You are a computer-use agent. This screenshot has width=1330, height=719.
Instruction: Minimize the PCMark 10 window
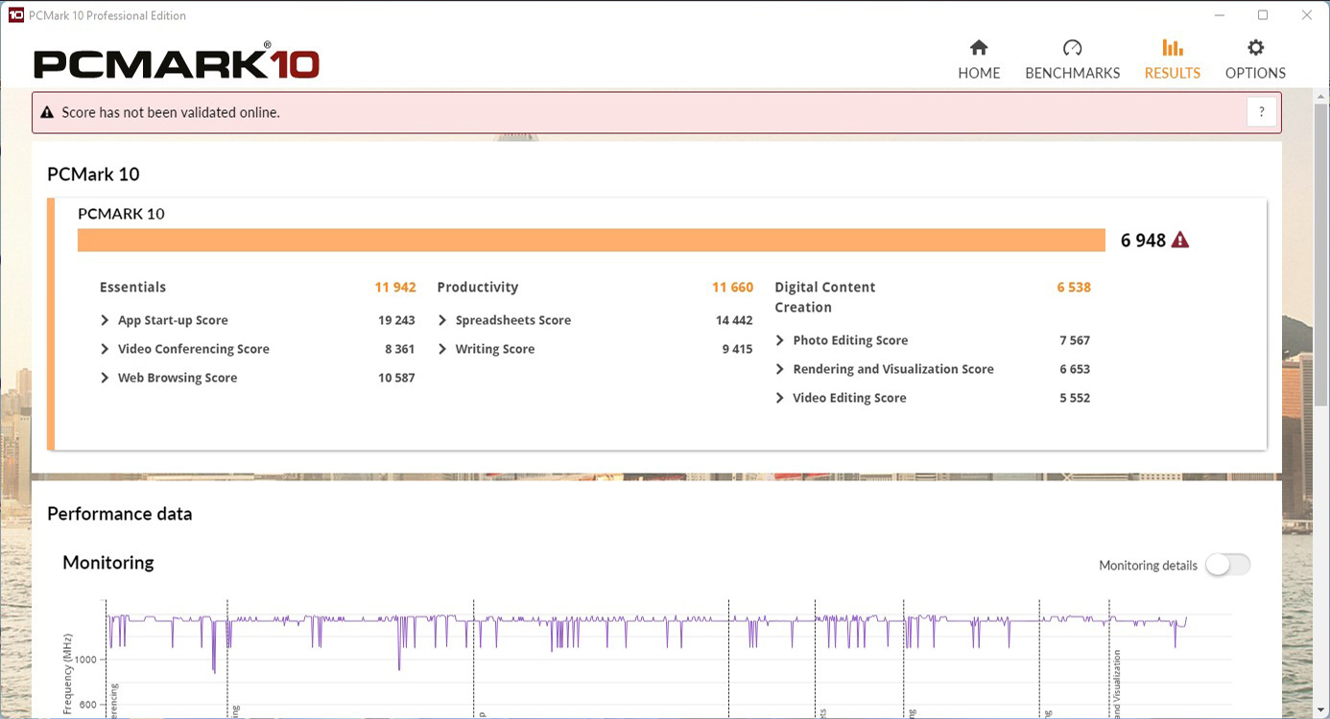pyautogui.click(x=1219, y=15)
